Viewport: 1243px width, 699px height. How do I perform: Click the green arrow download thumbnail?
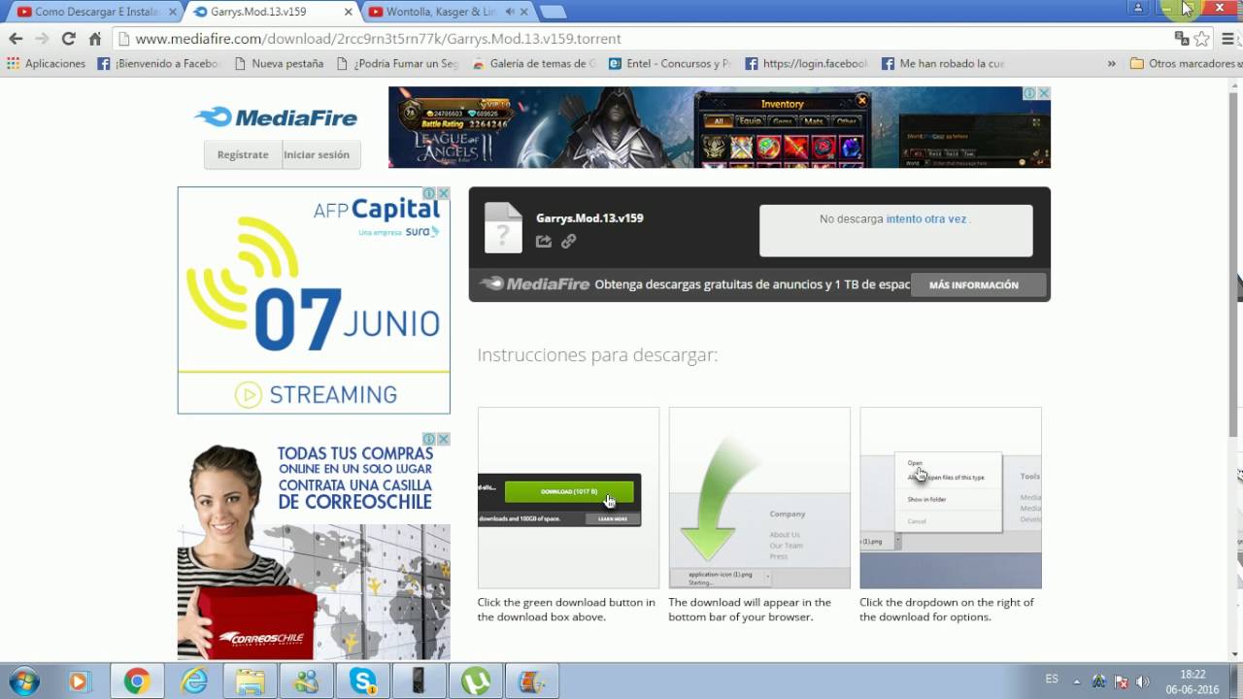(759, 497)
